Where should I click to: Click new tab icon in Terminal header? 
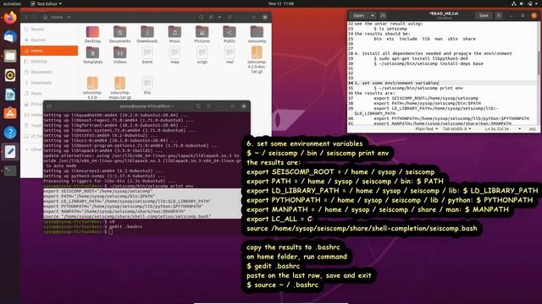coord(49,106)
